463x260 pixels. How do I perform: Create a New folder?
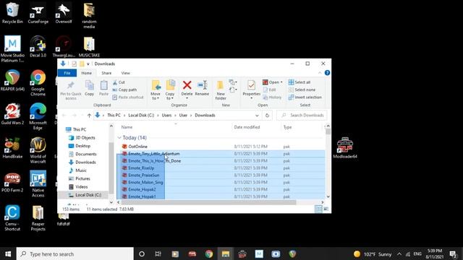220,90
